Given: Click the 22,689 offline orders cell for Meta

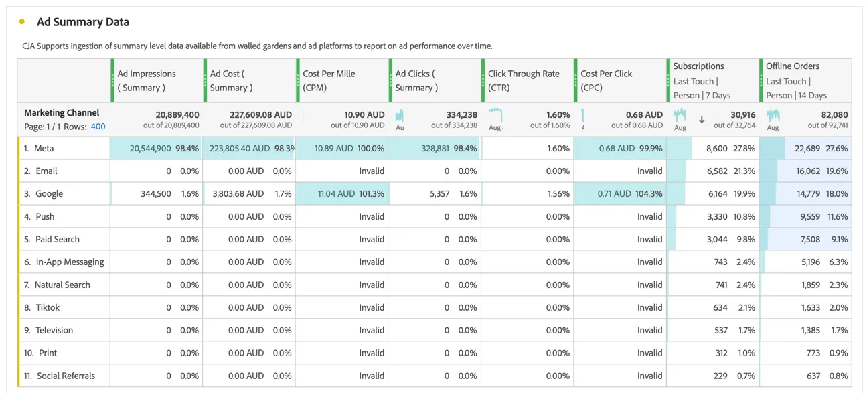Looking at the screenshot, I should point(805,148).
